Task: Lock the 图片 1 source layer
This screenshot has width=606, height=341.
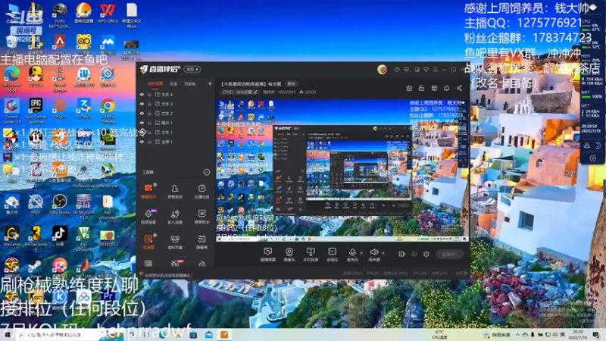Action: 149,123
